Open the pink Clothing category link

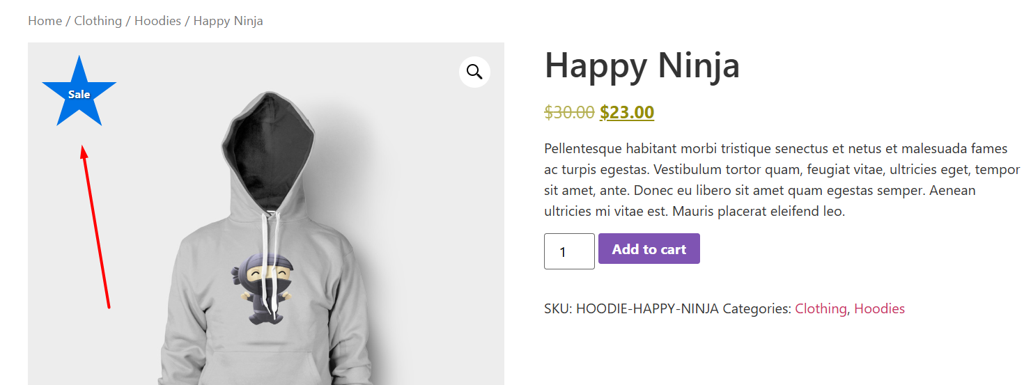click(x=821, y=308)
